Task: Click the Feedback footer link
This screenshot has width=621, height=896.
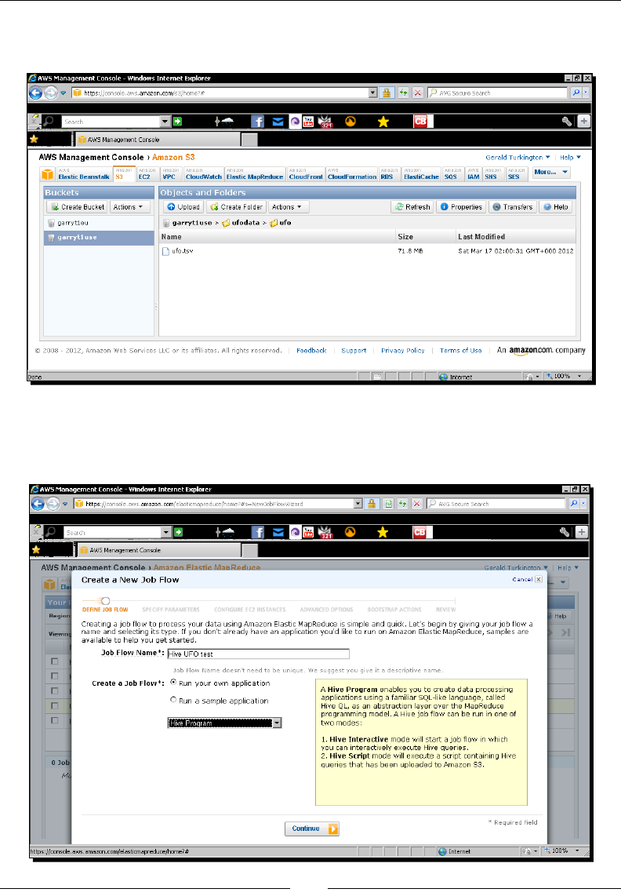Action: [x=311, y=351]
